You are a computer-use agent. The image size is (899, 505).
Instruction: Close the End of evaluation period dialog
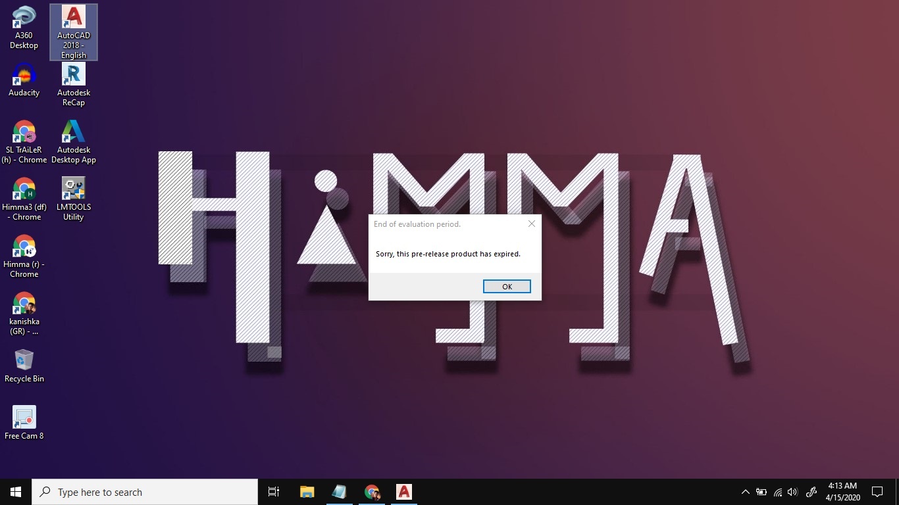(532, 224)
